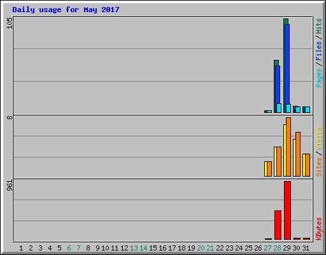Click the day '1' axis label
326x255 pixels.
click(21, 248)
